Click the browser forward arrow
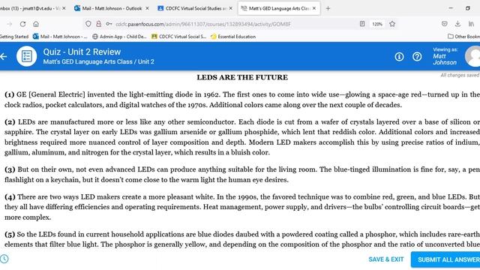 (10, 24)
